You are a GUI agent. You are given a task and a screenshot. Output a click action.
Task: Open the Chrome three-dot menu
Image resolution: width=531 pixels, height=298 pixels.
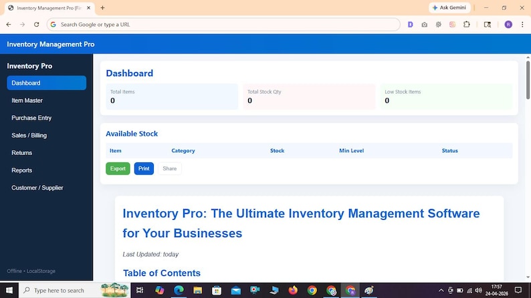(x=522, y=24)
